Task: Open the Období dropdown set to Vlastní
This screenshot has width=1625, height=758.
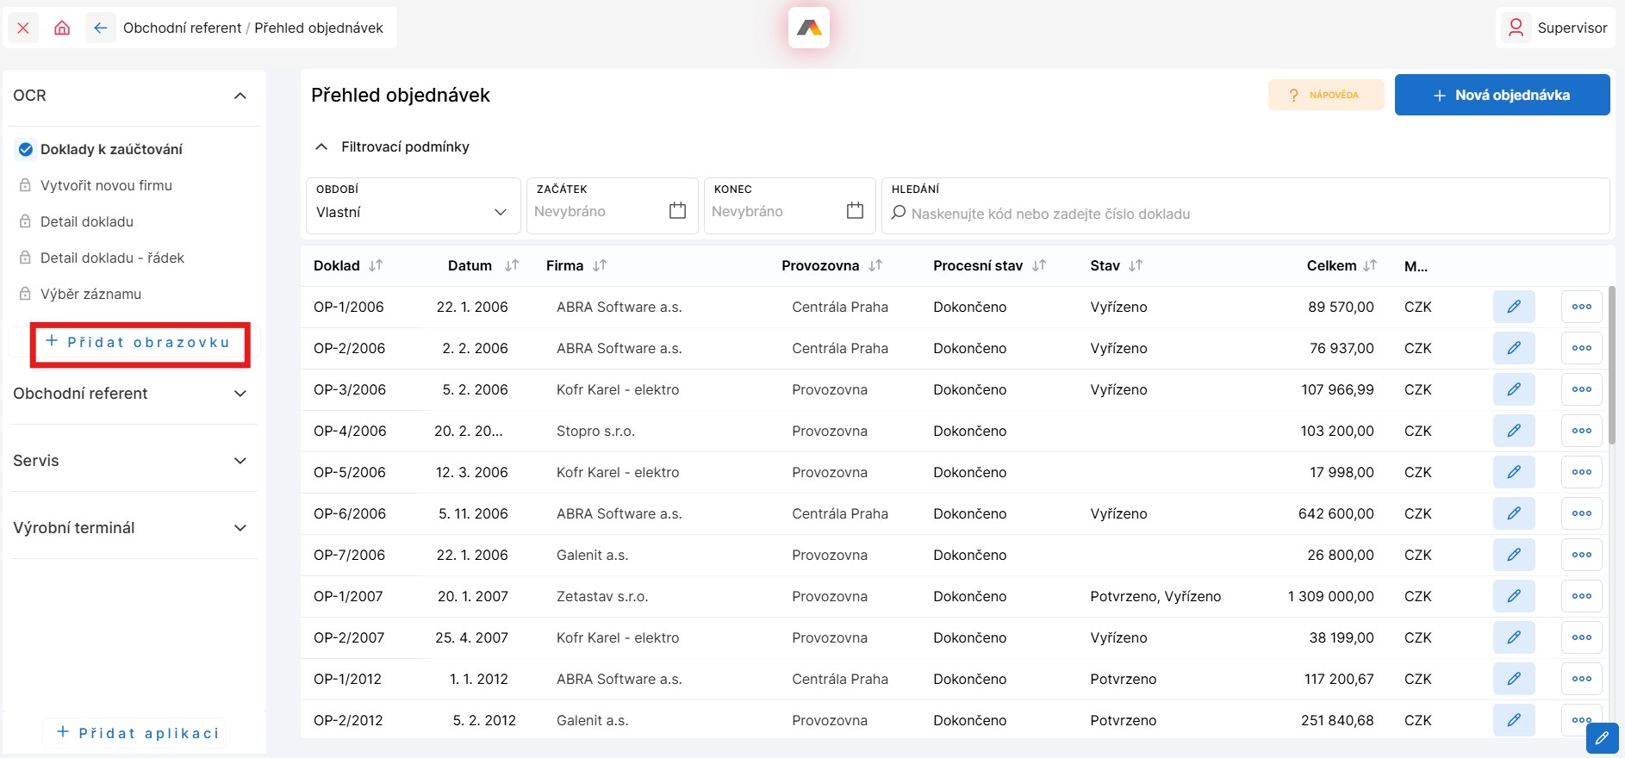Action: pos(413,212)
